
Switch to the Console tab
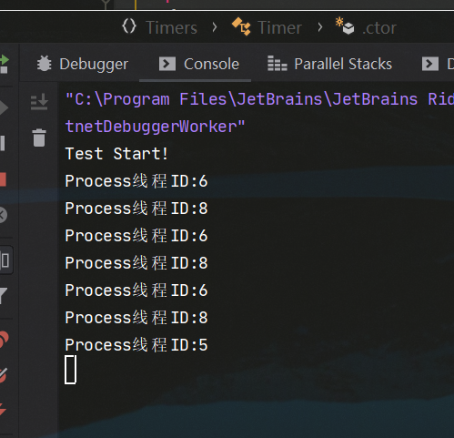click(199, 64)
